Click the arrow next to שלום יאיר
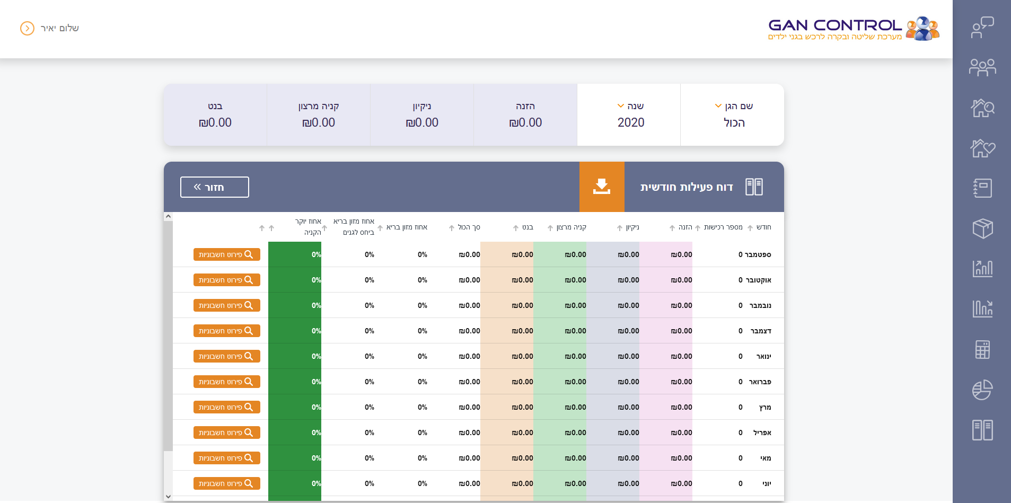This screenshot has height=503, width=1011. (27, 28)
